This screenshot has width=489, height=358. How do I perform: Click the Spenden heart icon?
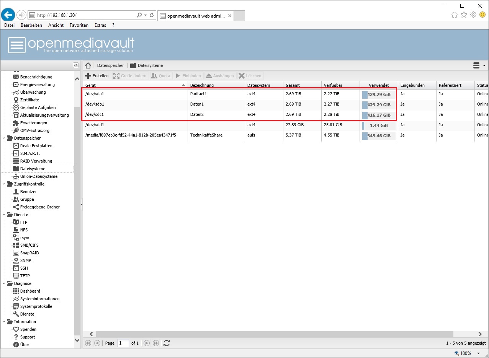click(16, 329)
